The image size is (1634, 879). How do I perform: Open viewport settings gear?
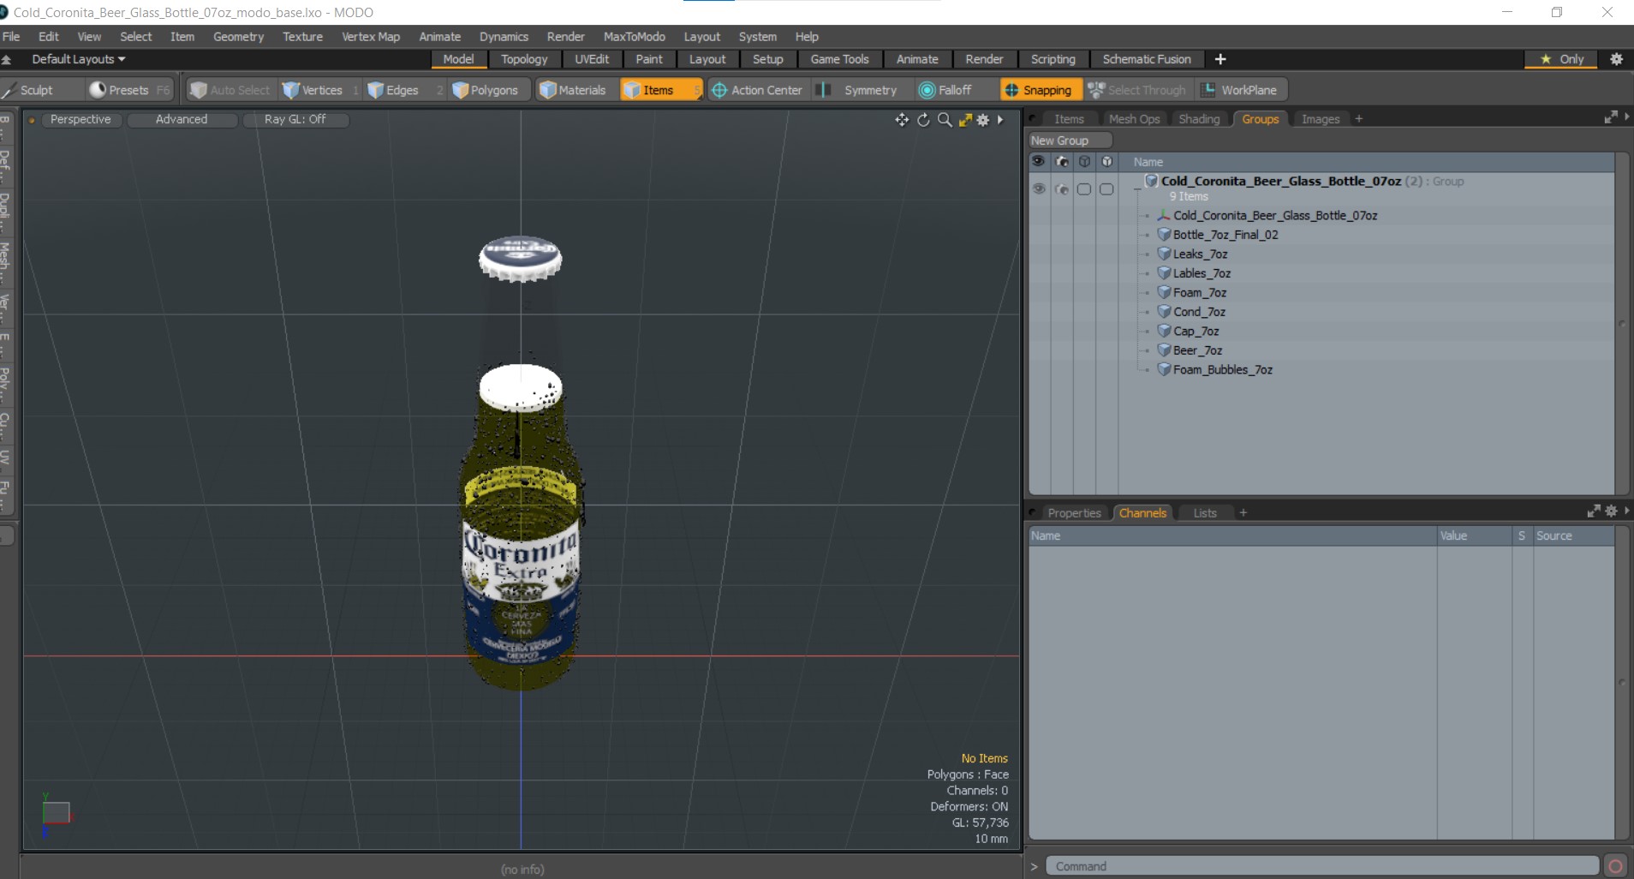983,120
